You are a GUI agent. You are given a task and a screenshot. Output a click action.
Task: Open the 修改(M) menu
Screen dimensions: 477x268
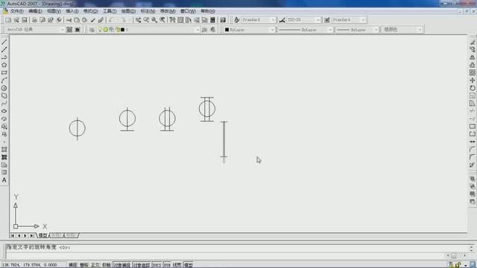tap(168, 11)
